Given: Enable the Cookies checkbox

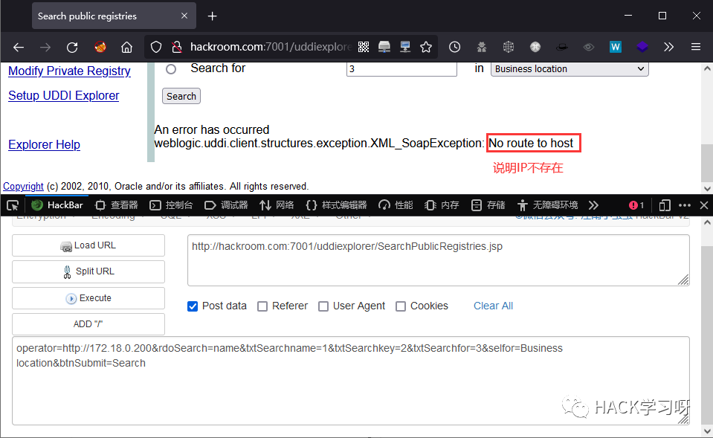Looking at the screenshot, I should (x=401, y=306).
